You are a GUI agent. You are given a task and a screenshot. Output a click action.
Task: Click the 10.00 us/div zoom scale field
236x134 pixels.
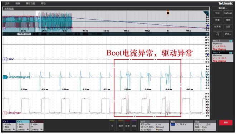click(x=24, y=34)
